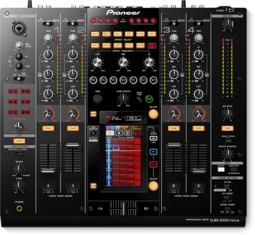
Task: Flip channel 4 input selector switch
Action: click(198, 24)
